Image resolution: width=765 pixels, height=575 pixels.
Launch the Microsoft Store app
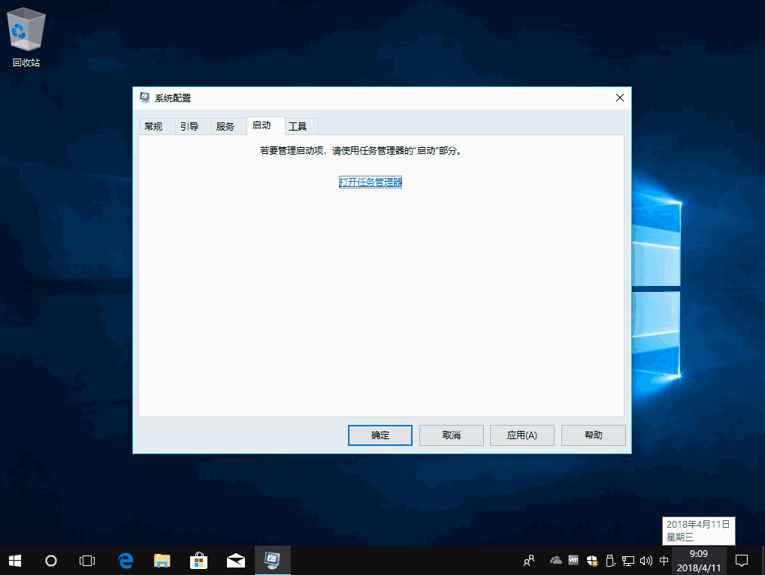198,560
